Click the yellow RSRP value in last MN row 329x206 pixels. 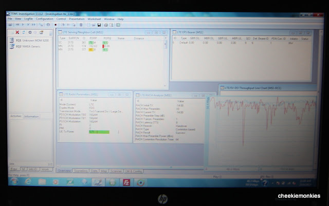pyautogui.click(x=92, y=50)
